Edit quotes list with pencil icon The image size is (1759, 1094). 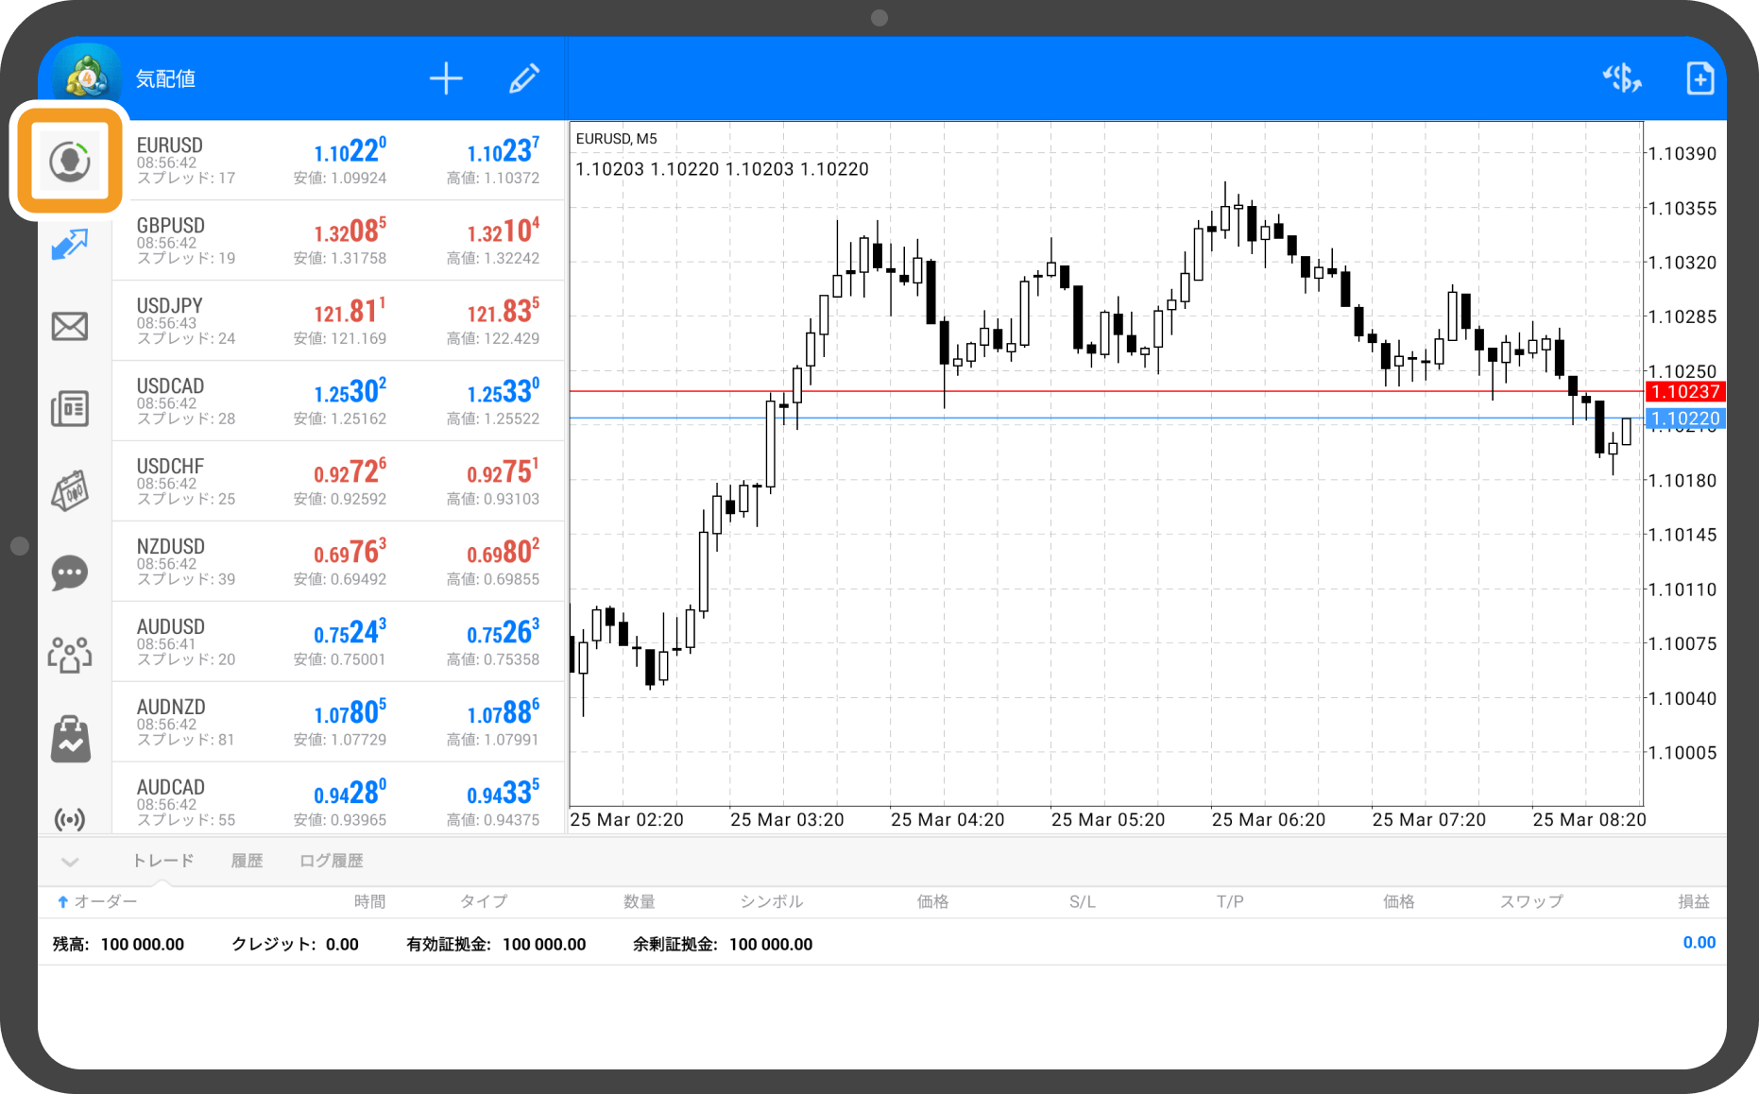click(x=524, y=78)
